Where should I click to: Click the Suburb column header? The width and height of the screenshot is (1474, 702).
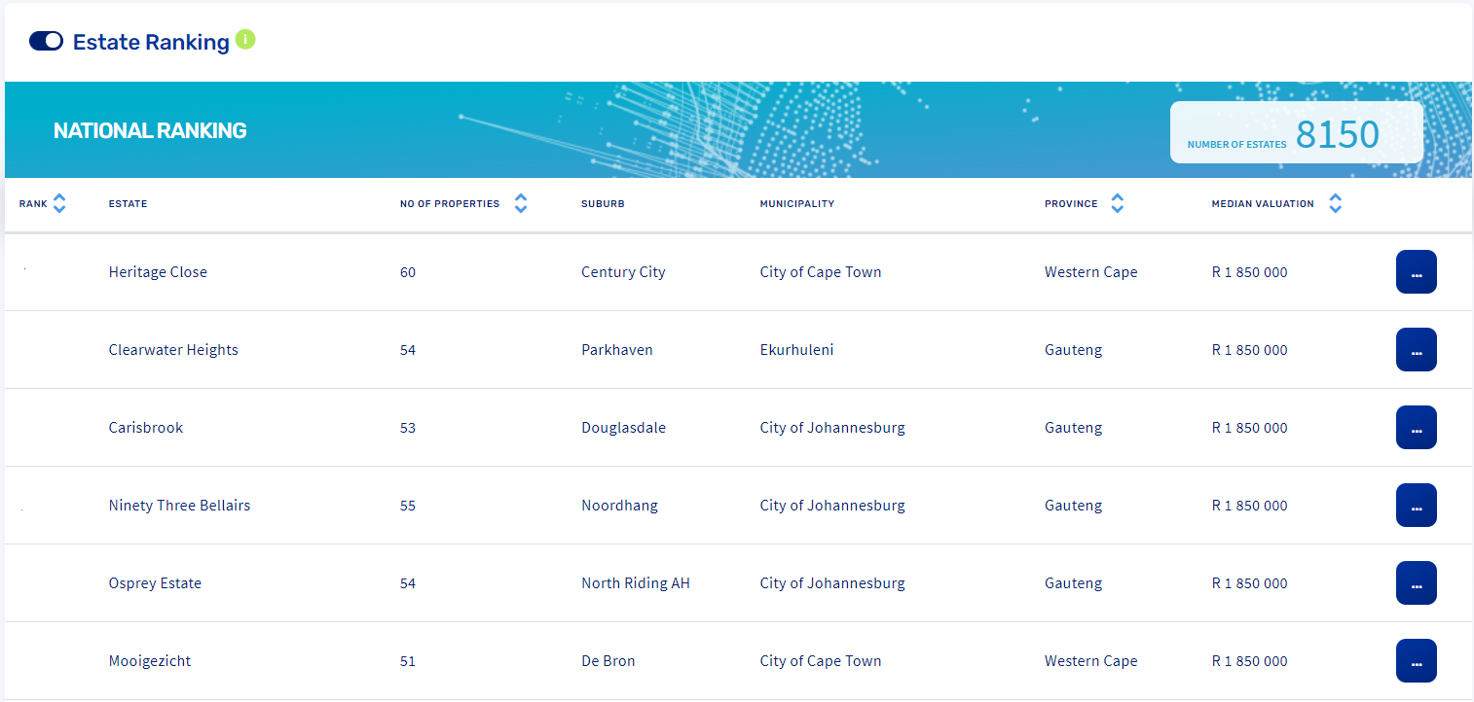pos(603,204)
